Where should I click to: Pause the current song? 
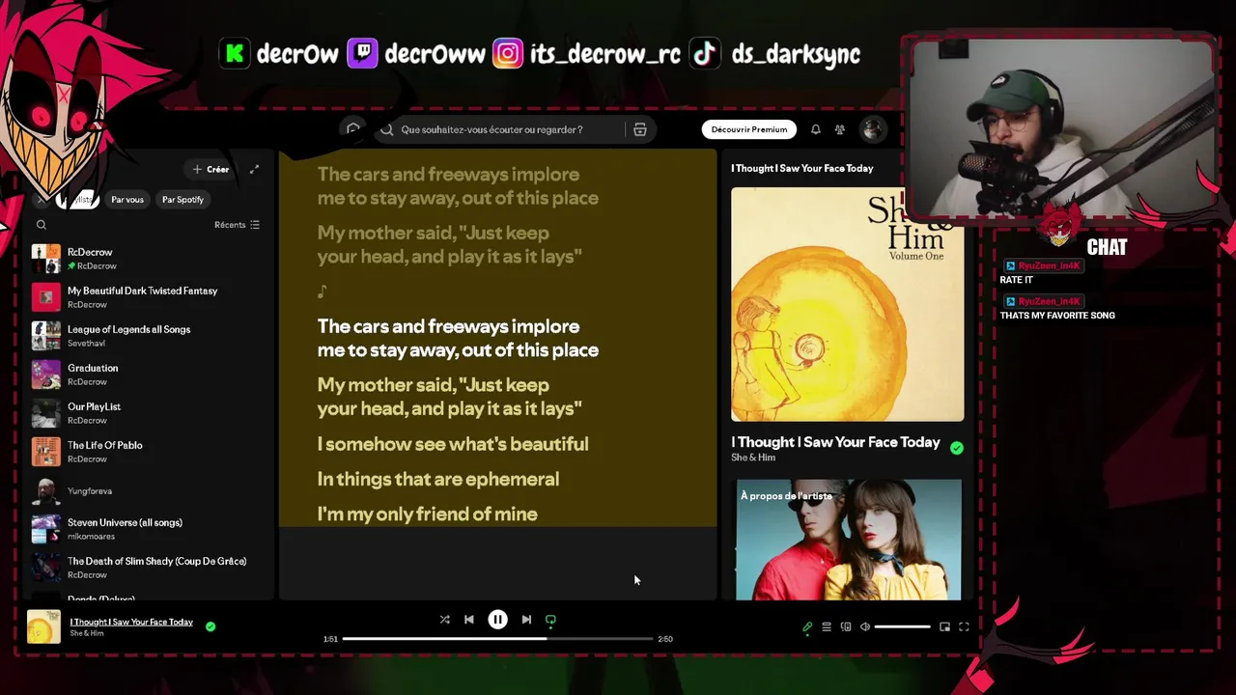(x=497, y=620)
